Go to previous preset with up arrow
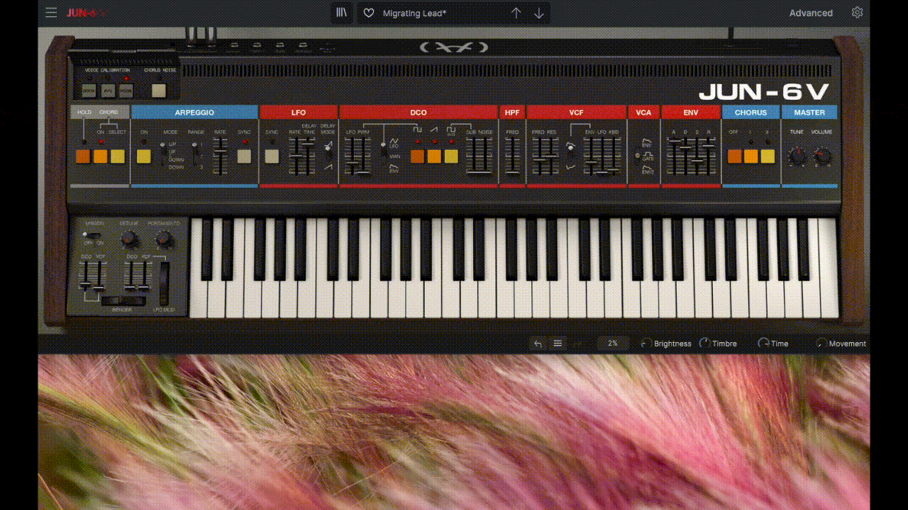The image size is (908, 510). (x=516, y=13)
